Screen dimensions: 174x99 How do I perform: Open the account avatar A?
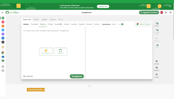[x=170, y=12]
